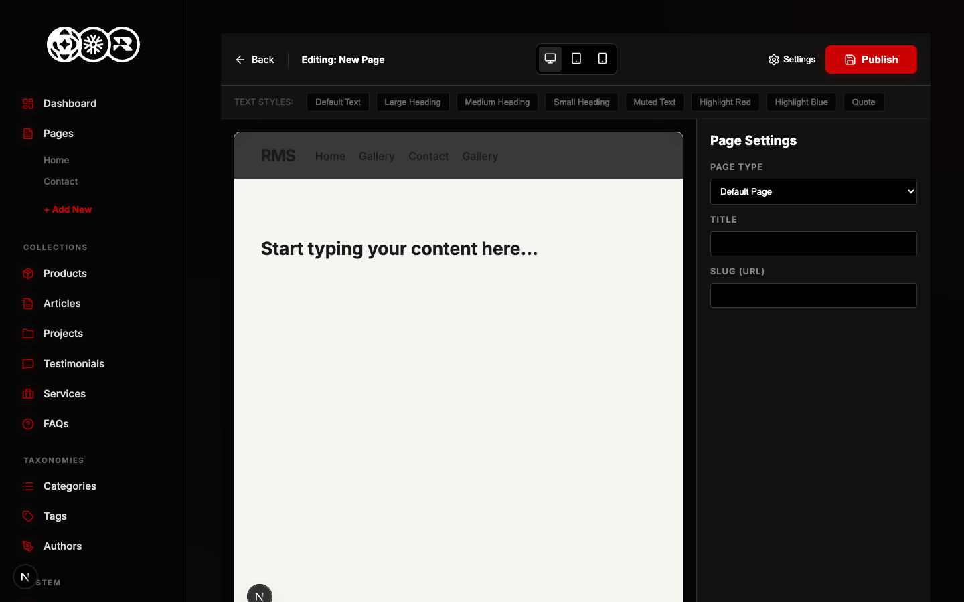Viewport: 964px width, 602px height.
Task: Switch to tablet preview mode
Action: pos(576,59)
